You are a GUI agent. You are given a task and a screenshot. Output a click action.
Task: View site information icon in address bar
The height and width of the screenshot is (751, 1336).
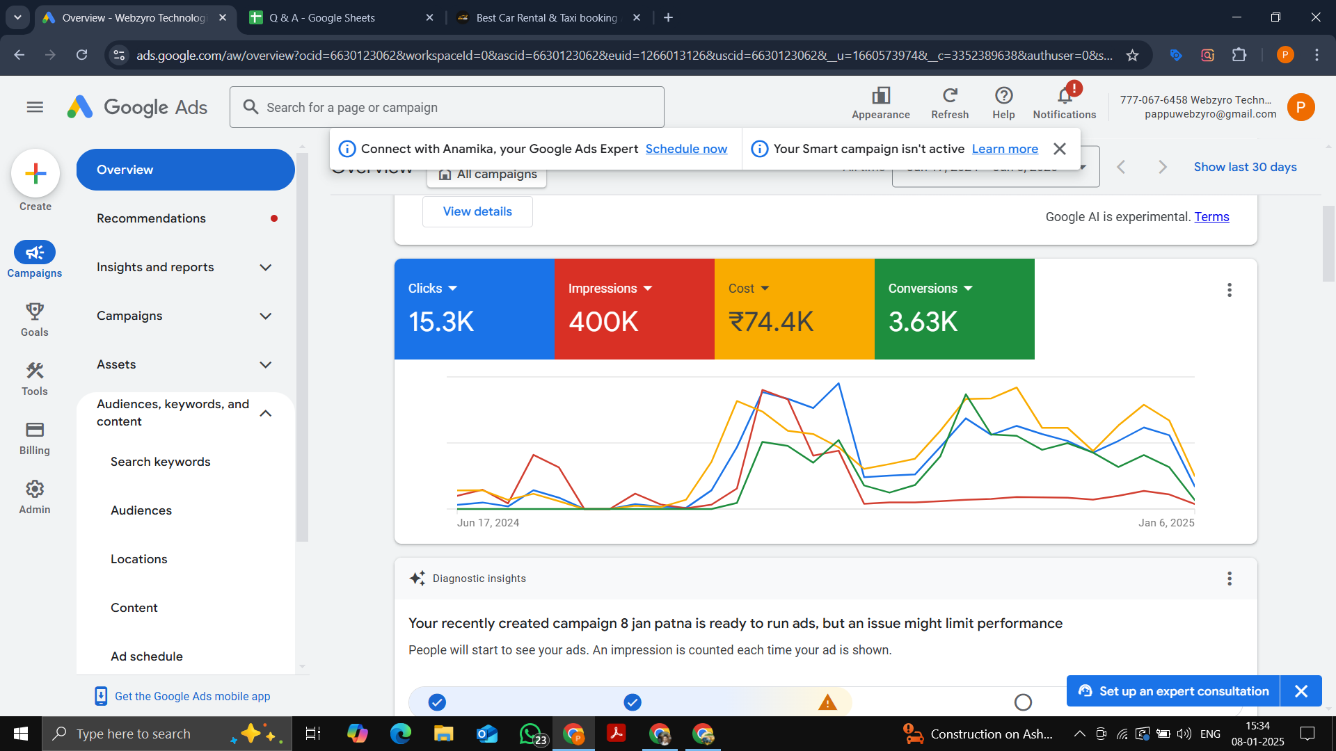click(x=120, y=55)
